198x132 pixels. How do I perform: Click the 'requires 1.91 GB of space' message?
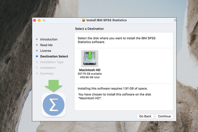(113, 88)
